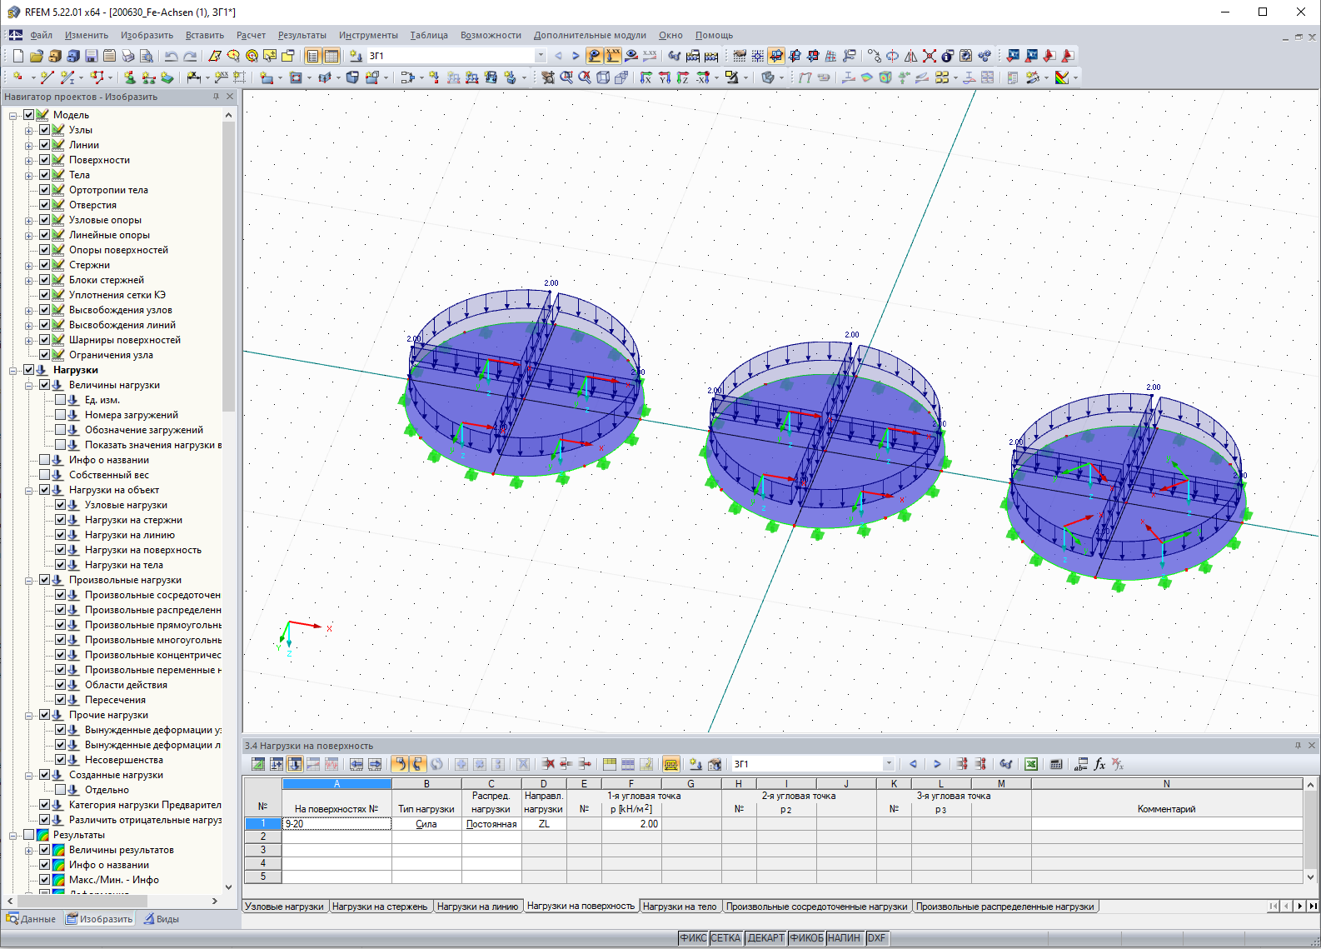Uncheck the Узлы checkbox

(x=44, y=130)
